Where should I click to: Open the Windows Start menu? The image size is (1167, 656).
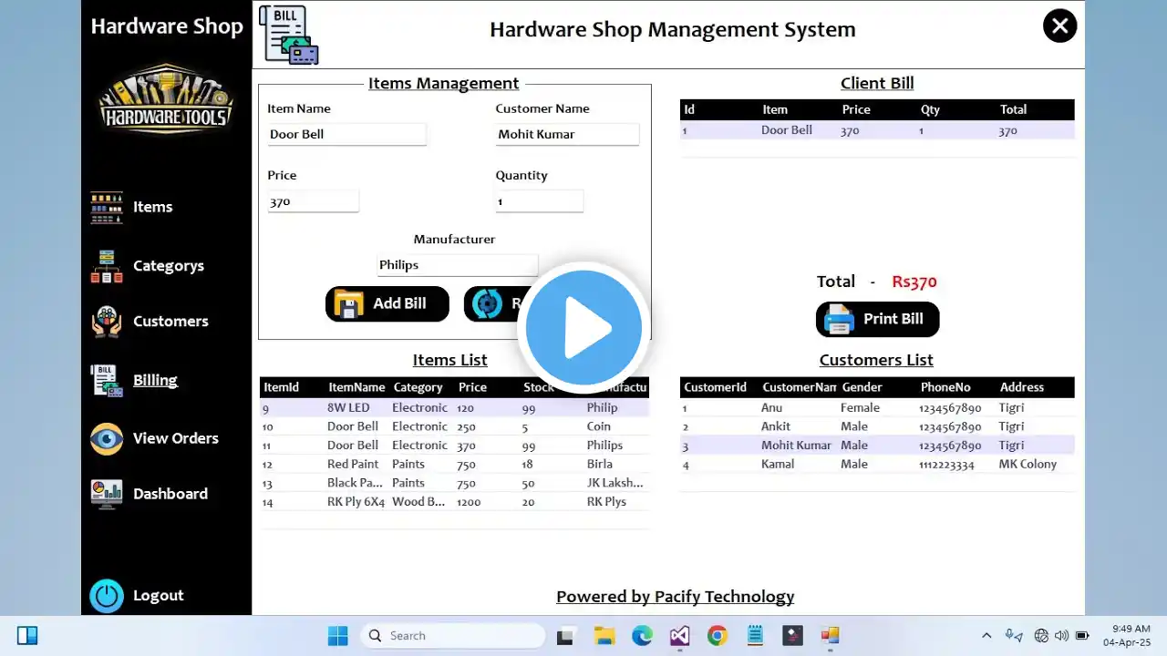[x=337, y=635]
